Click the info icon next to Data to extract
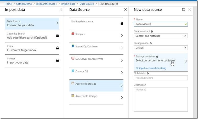198x119 pixels. tap(152, 32)
